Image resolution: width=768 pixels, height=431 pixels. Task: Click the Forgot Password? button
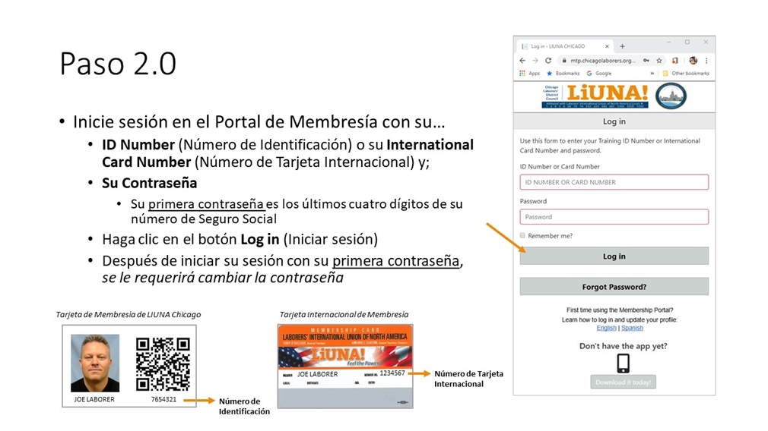pyautogui.click(x=614, y=287)
